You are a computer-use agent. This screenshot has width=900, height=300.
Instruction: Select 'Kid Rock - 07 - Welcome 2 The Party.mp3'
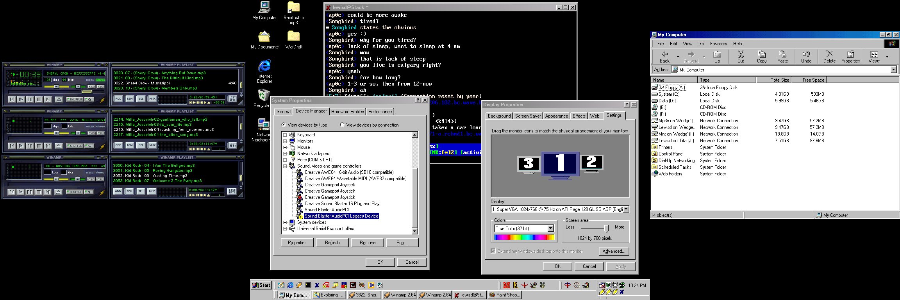(157, 180)
